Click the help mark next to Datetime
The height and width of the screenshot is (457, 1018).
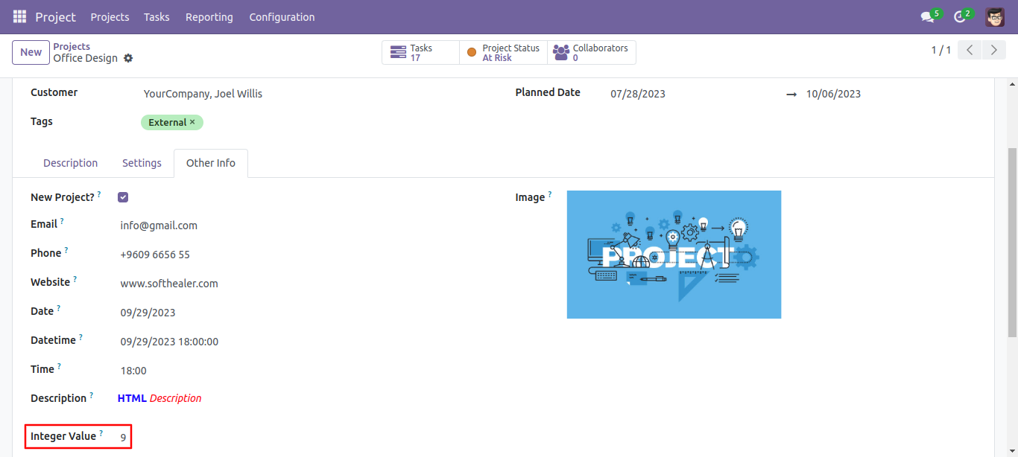click(x=80, y=337)
